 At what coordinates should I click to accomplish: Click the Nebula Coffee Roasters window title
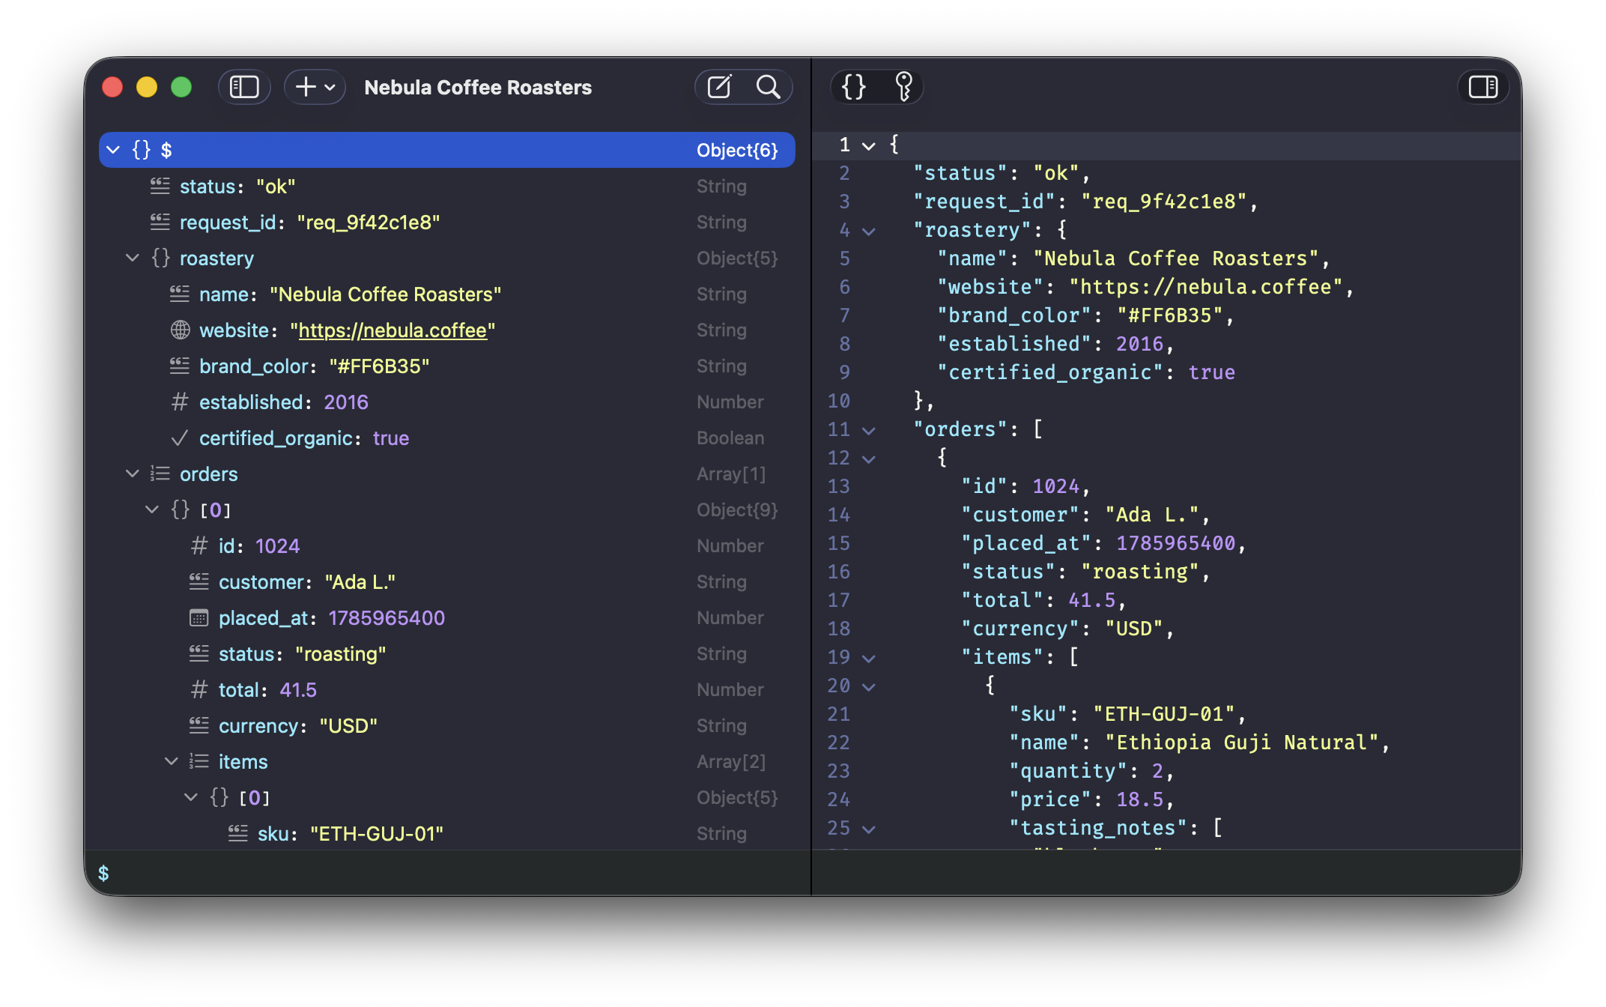pyautogui.click(x=478, y=88)
